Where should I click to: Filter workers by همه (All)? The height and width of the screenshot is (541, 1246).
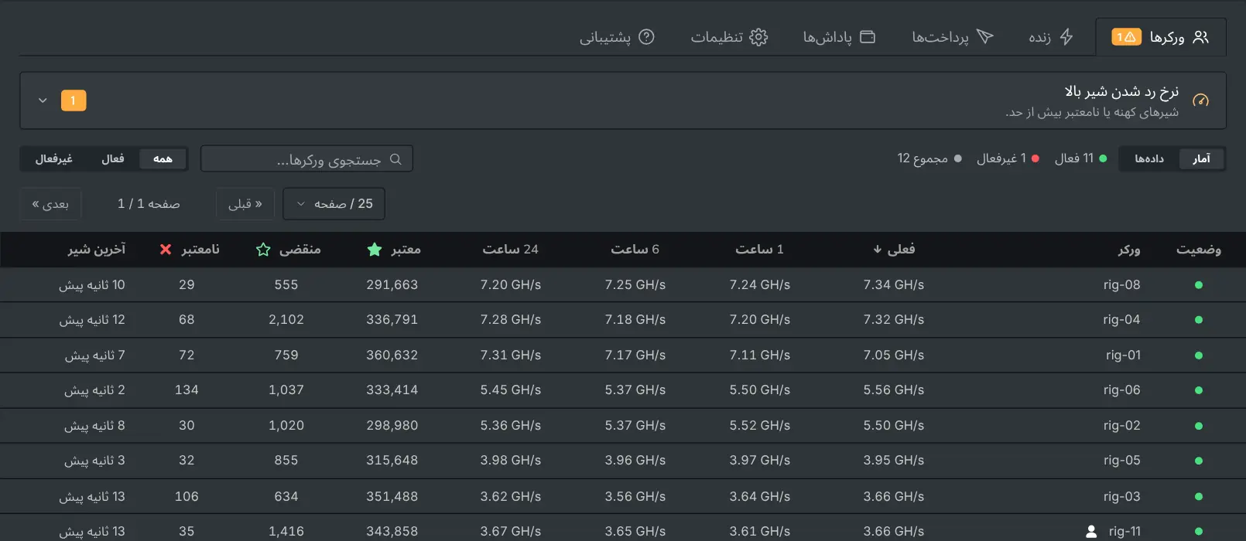point(163,158)
